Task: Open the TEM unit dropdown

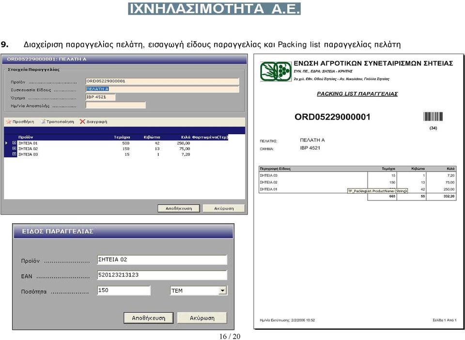Action: (222, 291)
